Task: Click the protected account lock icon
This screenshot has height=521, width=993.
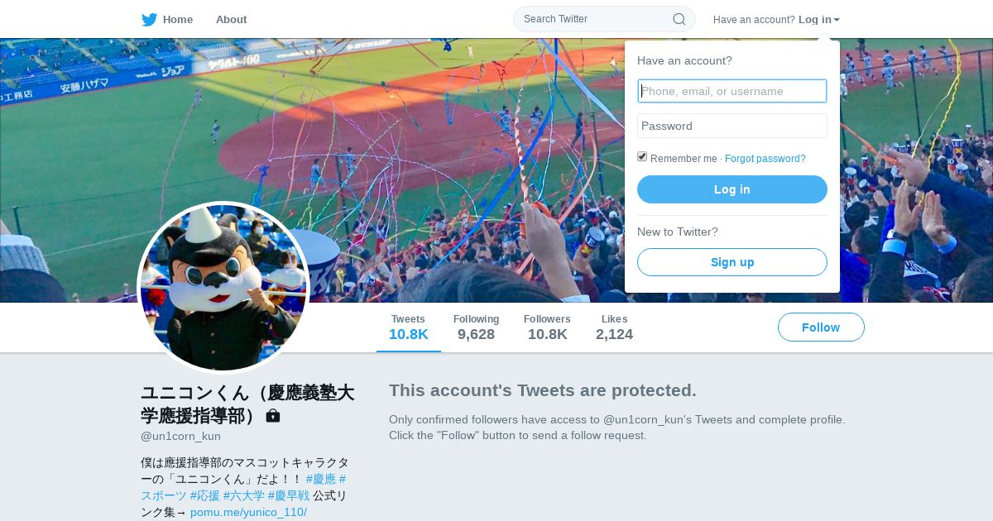Action: click(x=273, y=416)
